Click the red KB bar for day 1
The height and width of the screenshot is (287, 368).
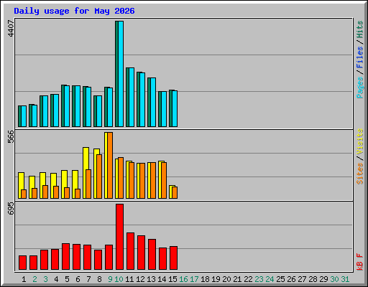[23, 263]
